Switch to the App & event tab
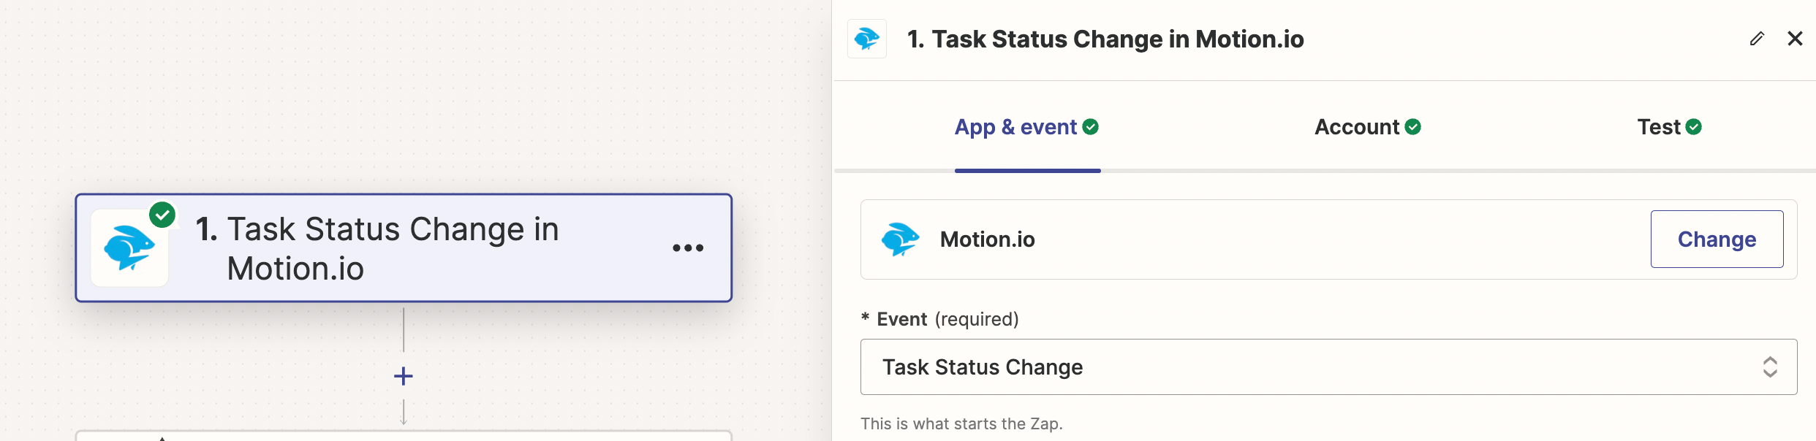 coord(1015,127)
